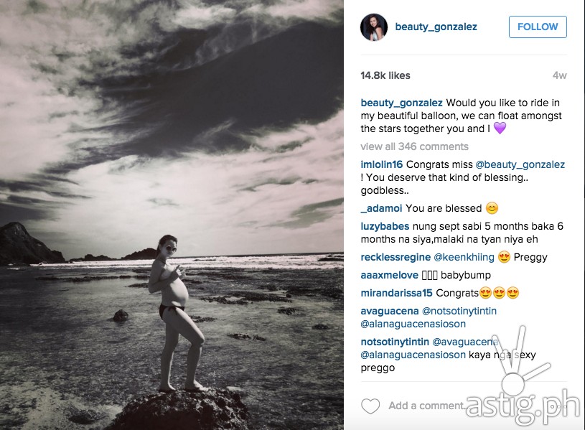Open luzybabes commenter profile
Screen dimensions: 585x430
385,226
